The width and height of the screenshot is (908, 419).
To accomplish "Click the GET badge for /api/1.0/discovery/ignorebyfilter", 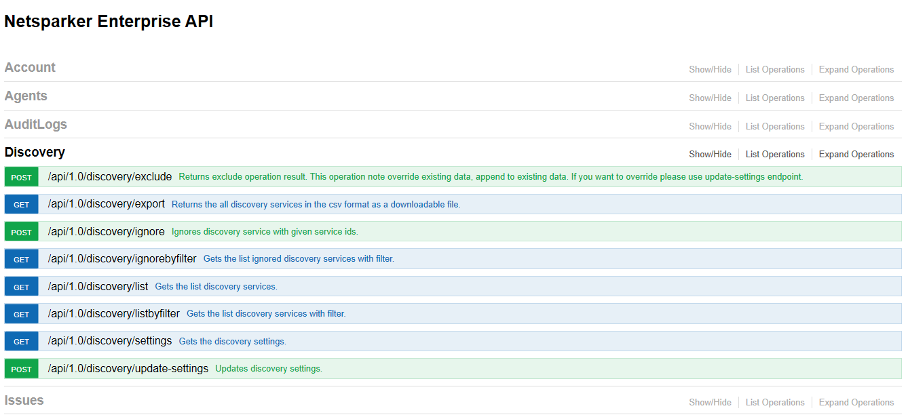I will point(21,258).
